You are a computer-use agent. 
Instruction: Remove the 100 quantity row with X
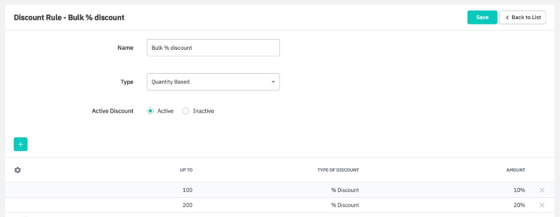(542, 190)
